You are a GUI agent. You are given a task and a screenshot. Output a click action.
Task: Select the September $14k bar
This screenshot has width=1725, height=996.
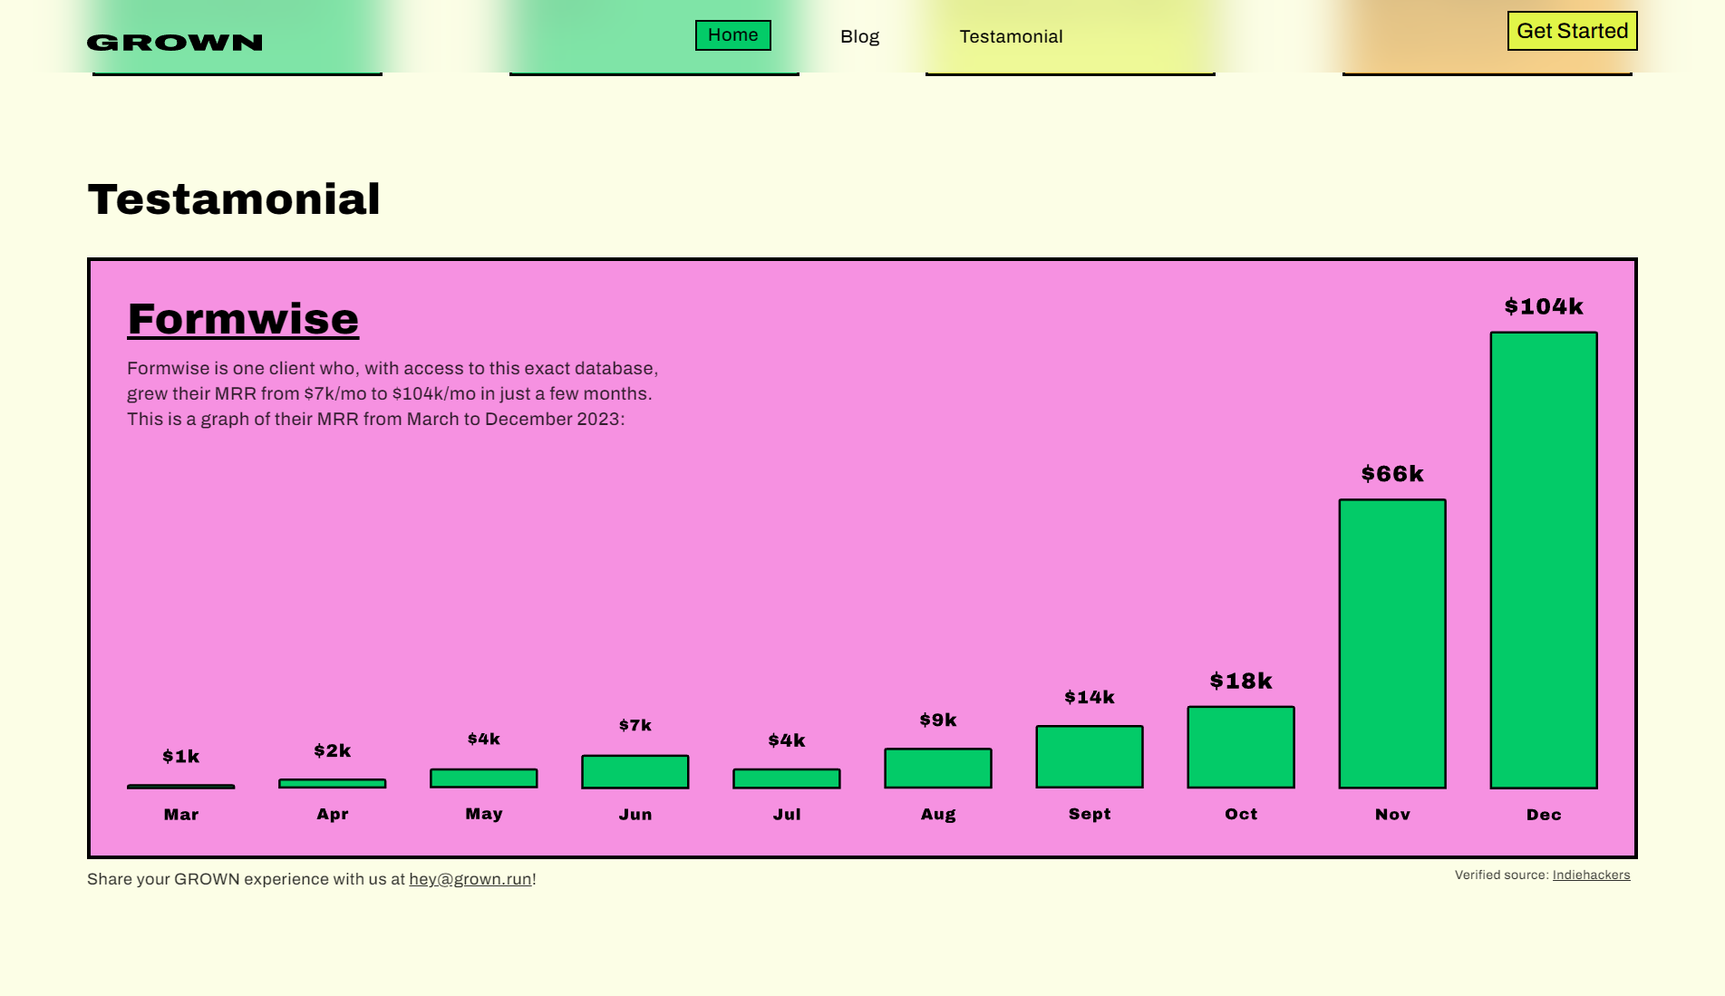click(x=1090, y=757)
